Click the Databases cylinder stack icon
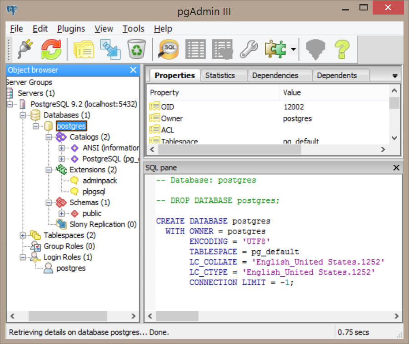409x344 pixels. point(35,115)
